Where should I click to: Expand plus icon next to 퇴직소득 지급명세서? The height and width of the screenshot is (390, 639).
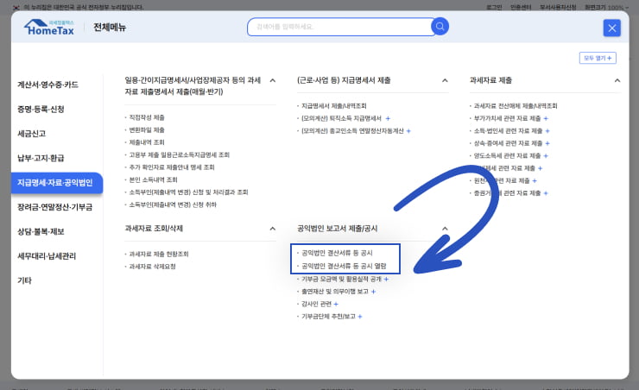point(388,118)
